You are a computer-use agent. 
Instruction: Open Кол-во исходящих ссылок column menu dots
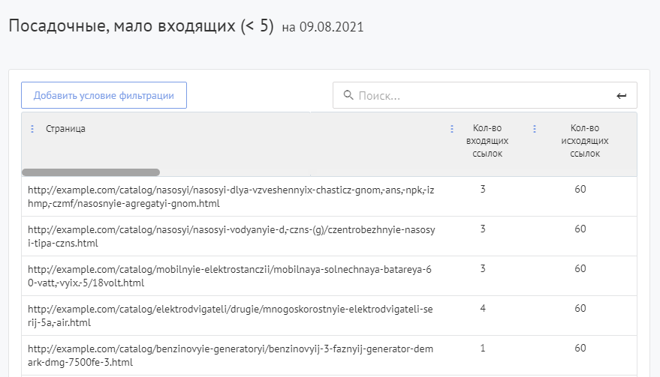click(535, 129)
